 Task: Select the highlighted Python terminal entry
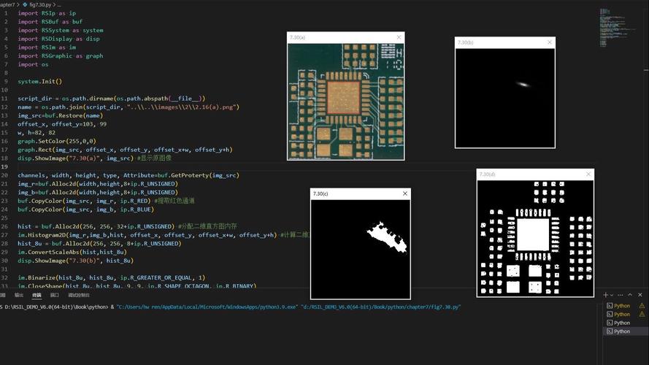click(626, 331)
